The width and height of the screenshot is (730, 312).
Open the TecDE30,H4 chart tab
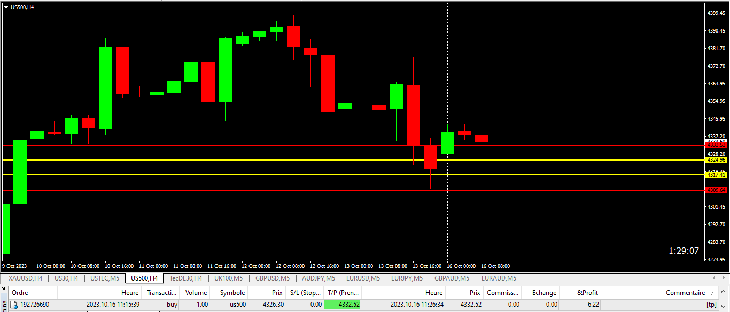185,278
